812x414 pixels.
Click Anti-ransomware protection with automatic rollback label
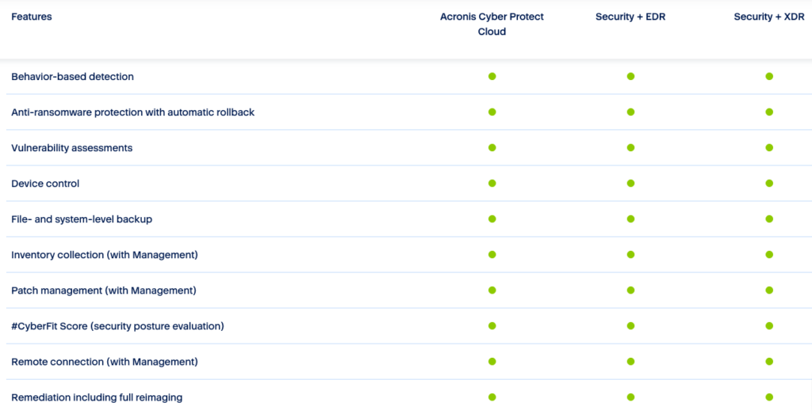click(132, 112)
